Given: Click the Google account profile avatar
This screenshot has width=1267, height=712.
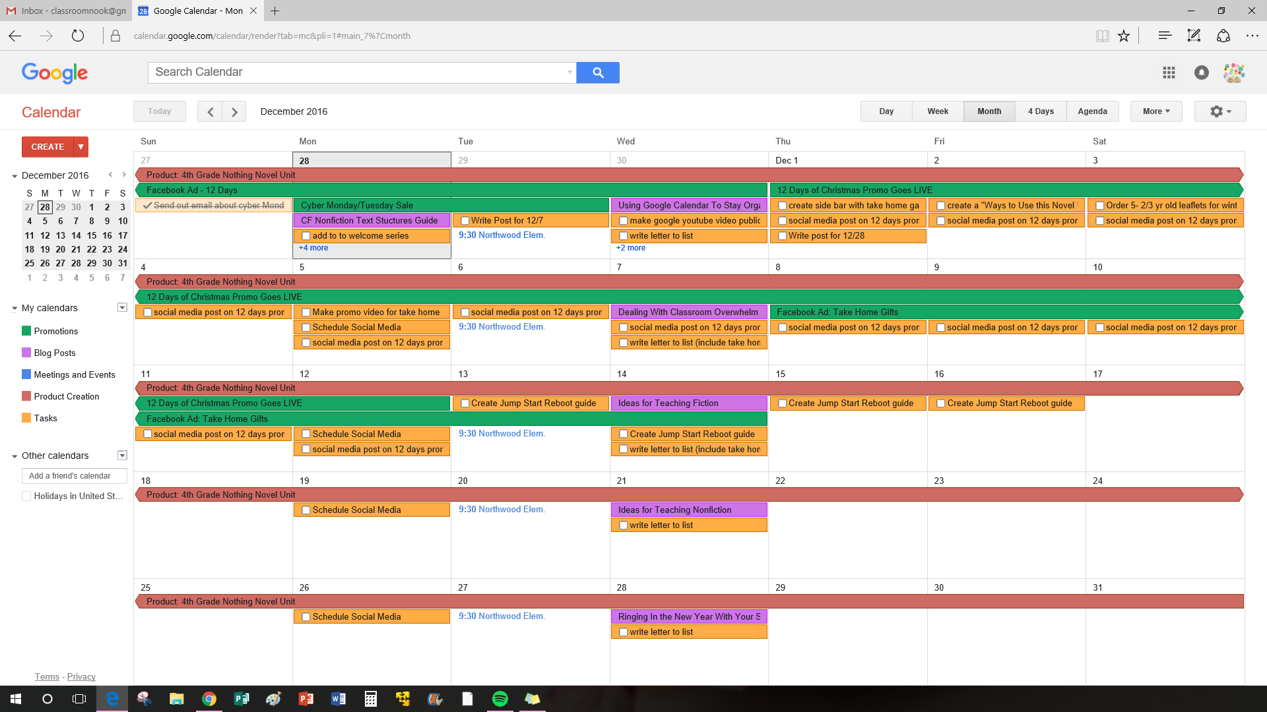Looking at the screenshot, I should click(x=1234, y=73).
